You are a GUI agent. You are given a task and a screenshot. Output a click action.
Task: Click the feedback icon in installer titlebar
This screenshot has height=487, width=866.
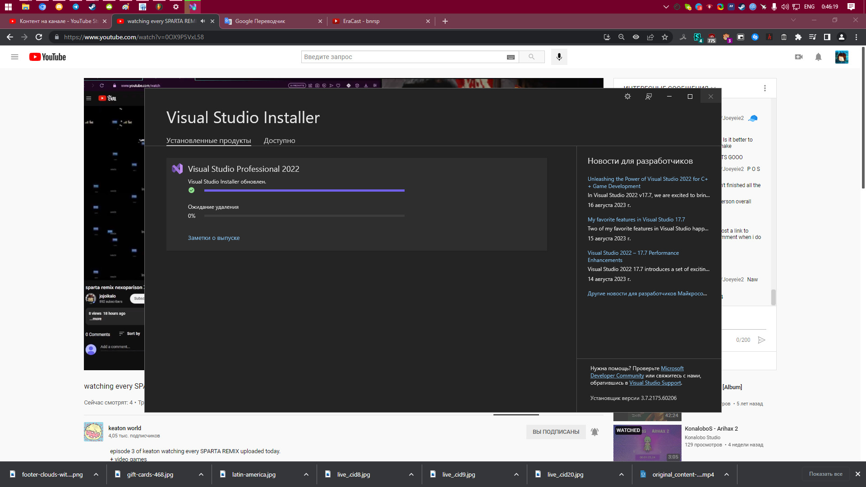pyautogui.click(x=649, y=96)
